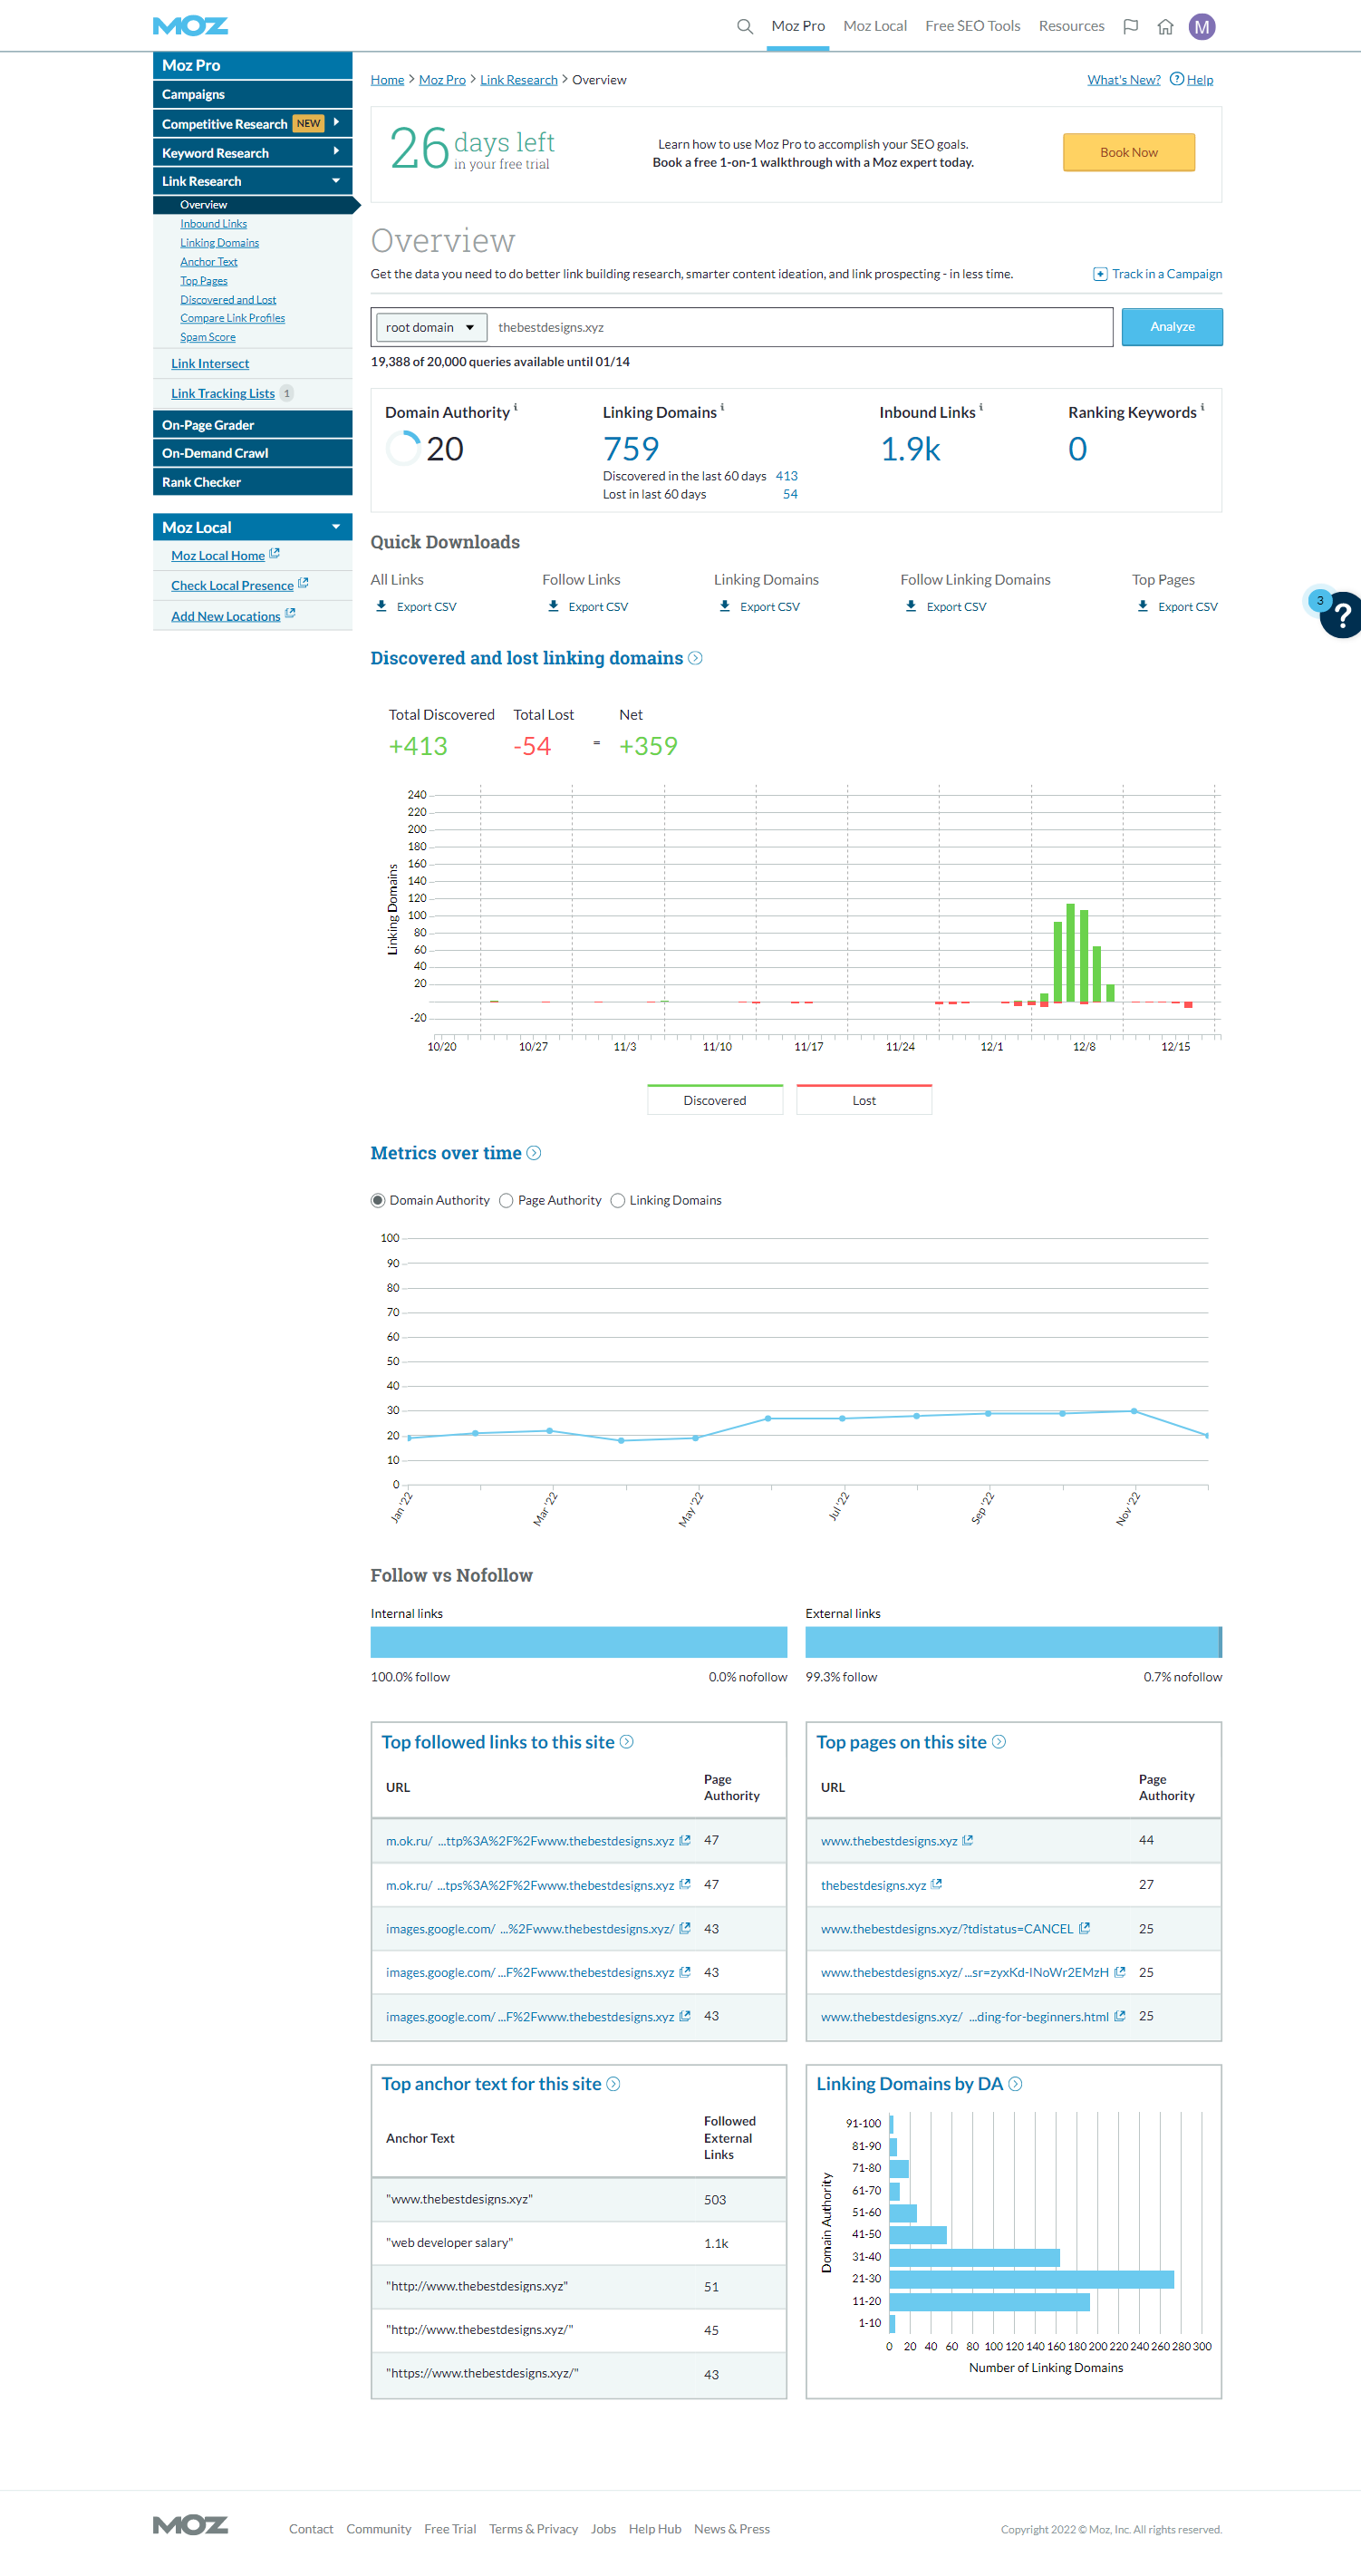The width and height of the screenshot is (1361, 2576).
Task: Choose the Linking Domains radio option
Action: [618, 1200]
